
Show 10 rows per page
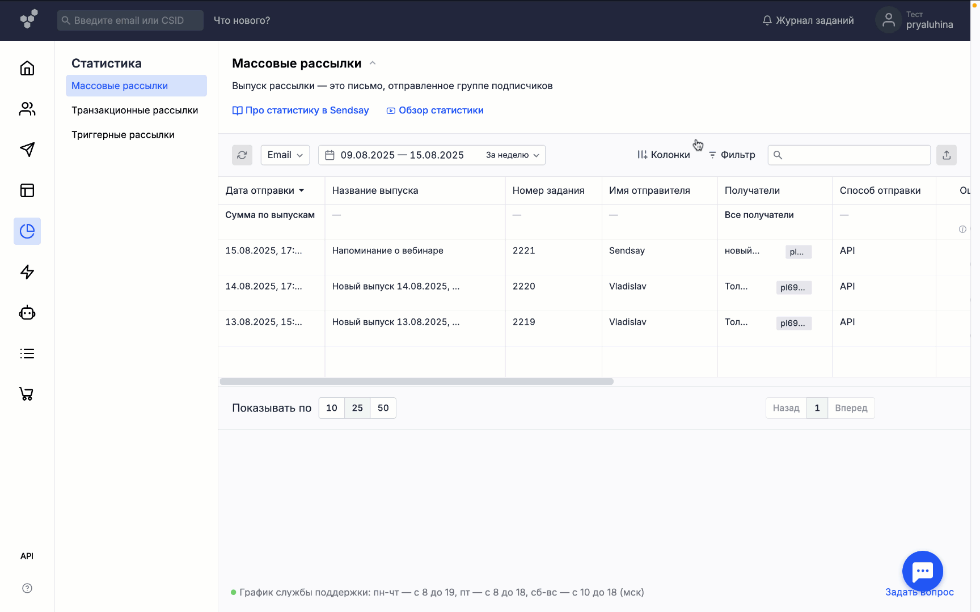332,408
